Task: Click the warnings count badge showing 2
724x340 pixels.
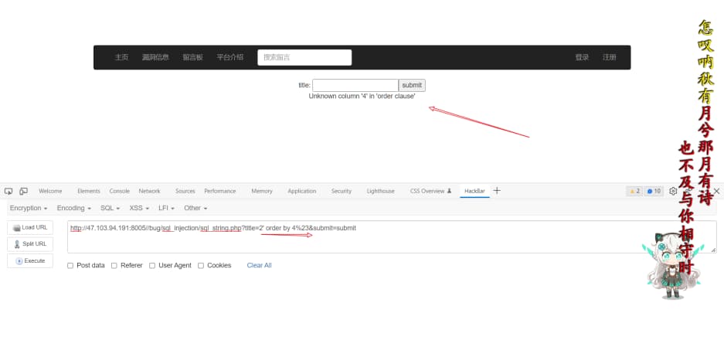Action: [634, 192]
